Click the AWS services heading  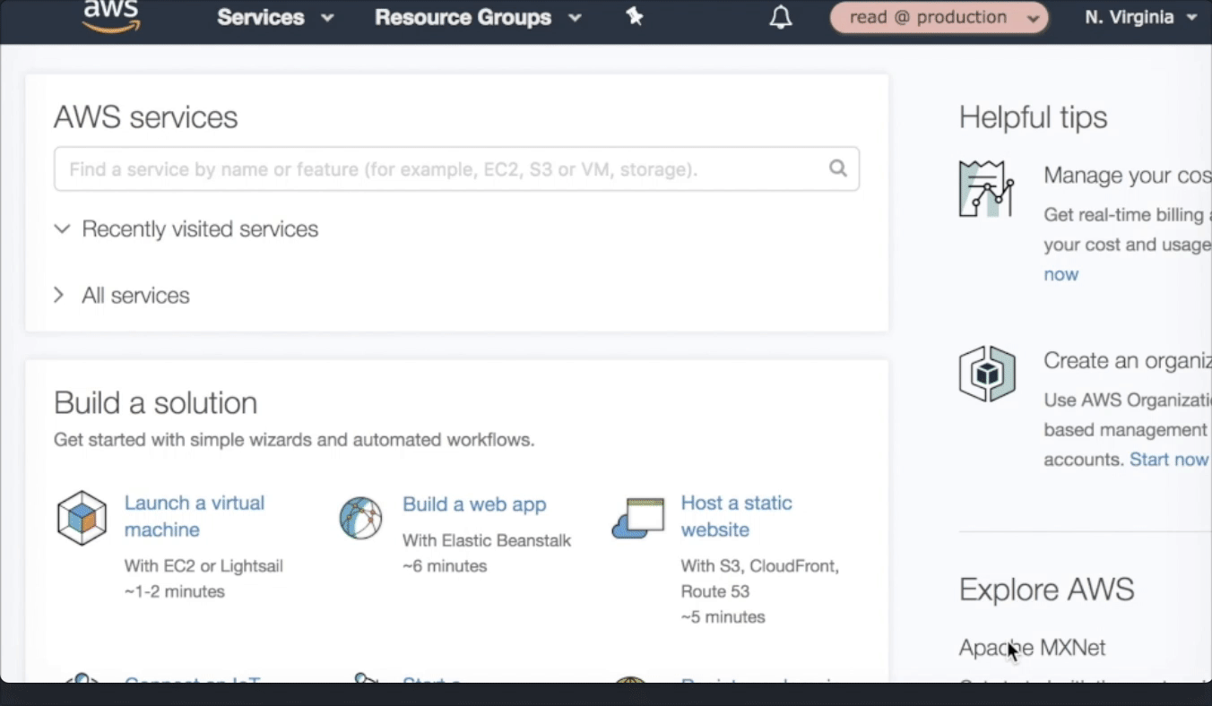point(146,117)
